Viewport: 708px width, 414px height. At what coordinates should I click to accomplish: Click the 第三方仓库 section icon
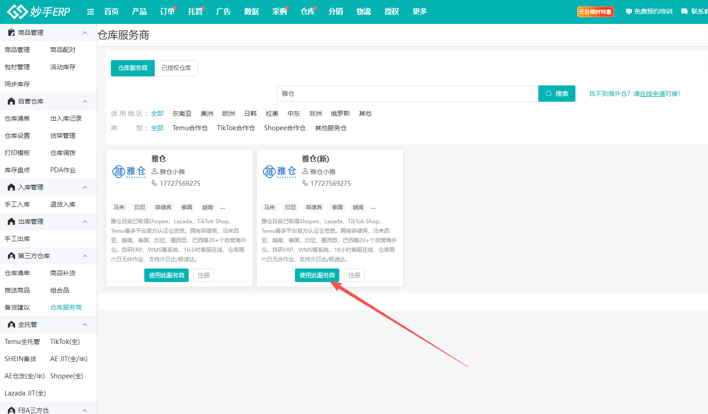click(x=11, y=256)
